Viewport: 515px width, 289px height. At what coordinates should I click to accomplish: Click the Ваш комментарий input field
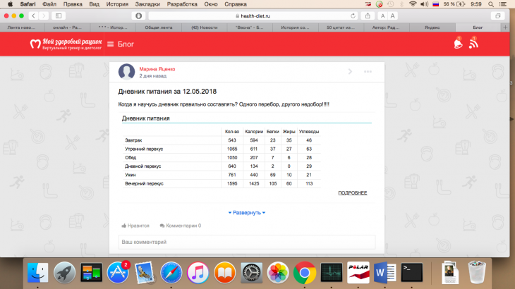coord(246,242)
